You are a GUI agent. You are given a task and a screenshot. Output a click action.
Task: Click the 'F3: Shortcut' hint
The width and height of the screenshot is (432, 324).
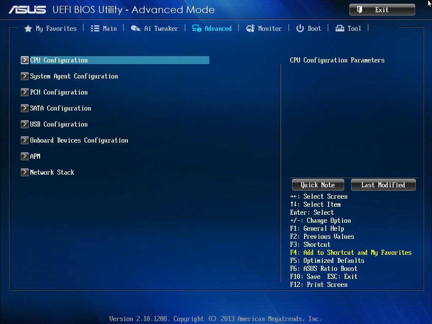[310, 244]
